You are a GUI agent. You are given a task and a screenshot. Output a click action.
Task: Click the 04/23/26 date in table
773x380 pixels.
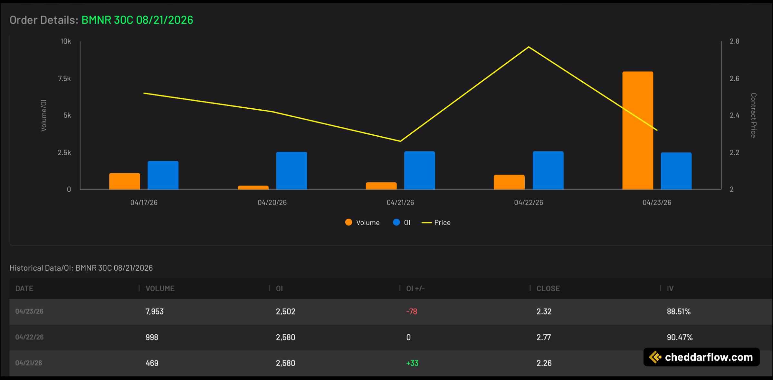pyautogui.click(x=29, y=311)
